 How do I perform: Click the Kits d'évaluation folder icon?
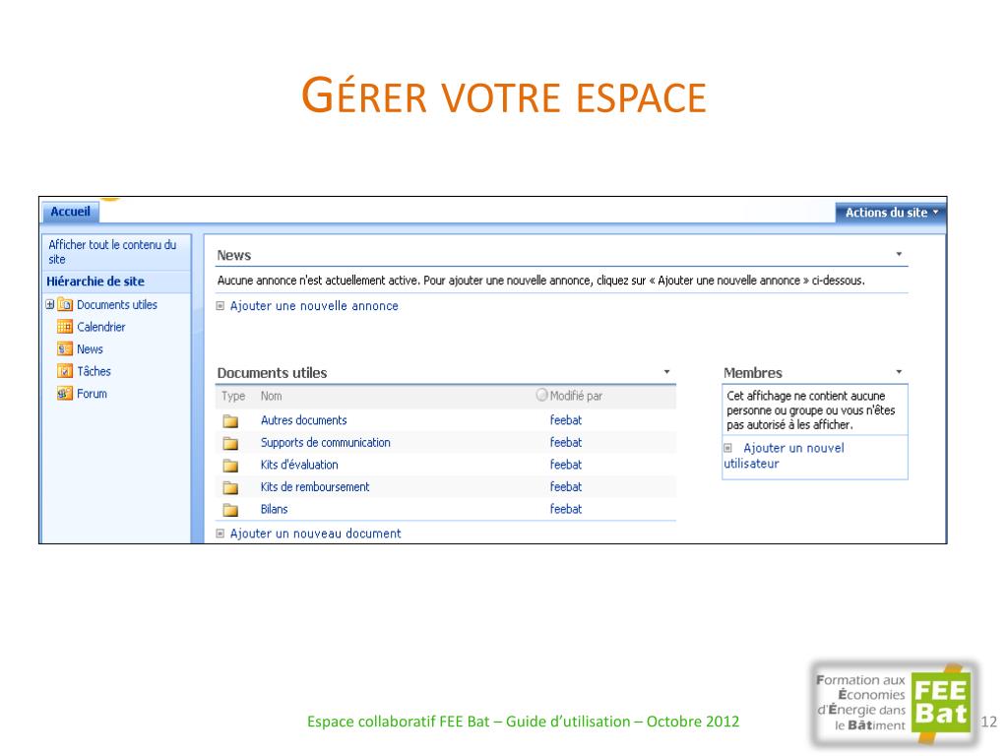(x=230, y=466)
